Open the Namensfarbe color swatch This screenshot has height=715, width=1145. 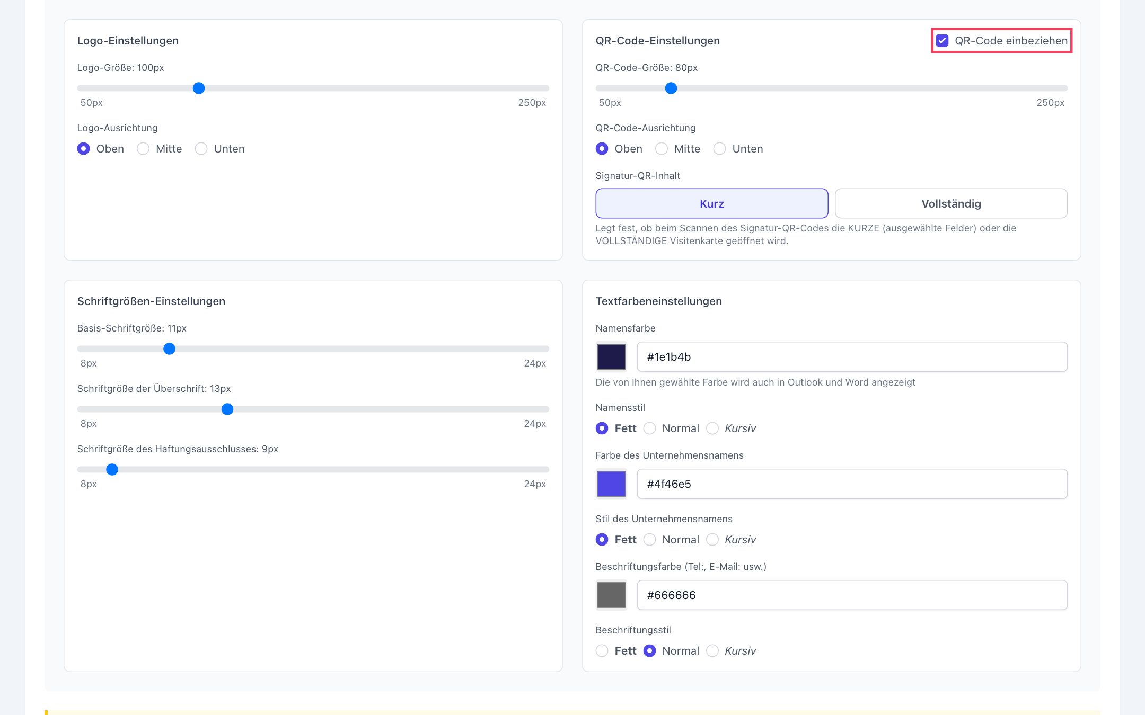click(611, 357)
